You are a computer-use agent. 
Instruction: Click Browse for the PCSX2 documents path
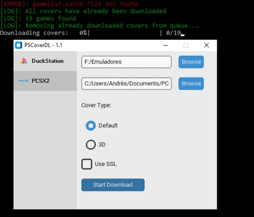coord(191,84)
